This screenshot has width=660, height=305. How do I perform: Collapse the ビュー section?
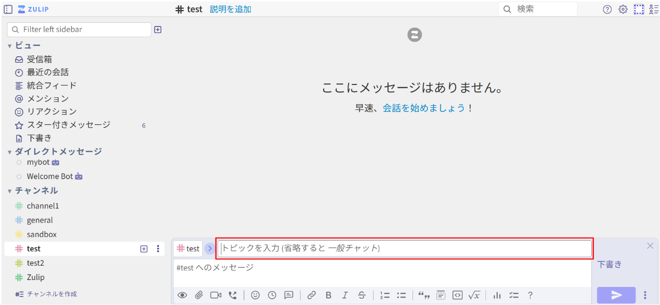tap(9, 46)
